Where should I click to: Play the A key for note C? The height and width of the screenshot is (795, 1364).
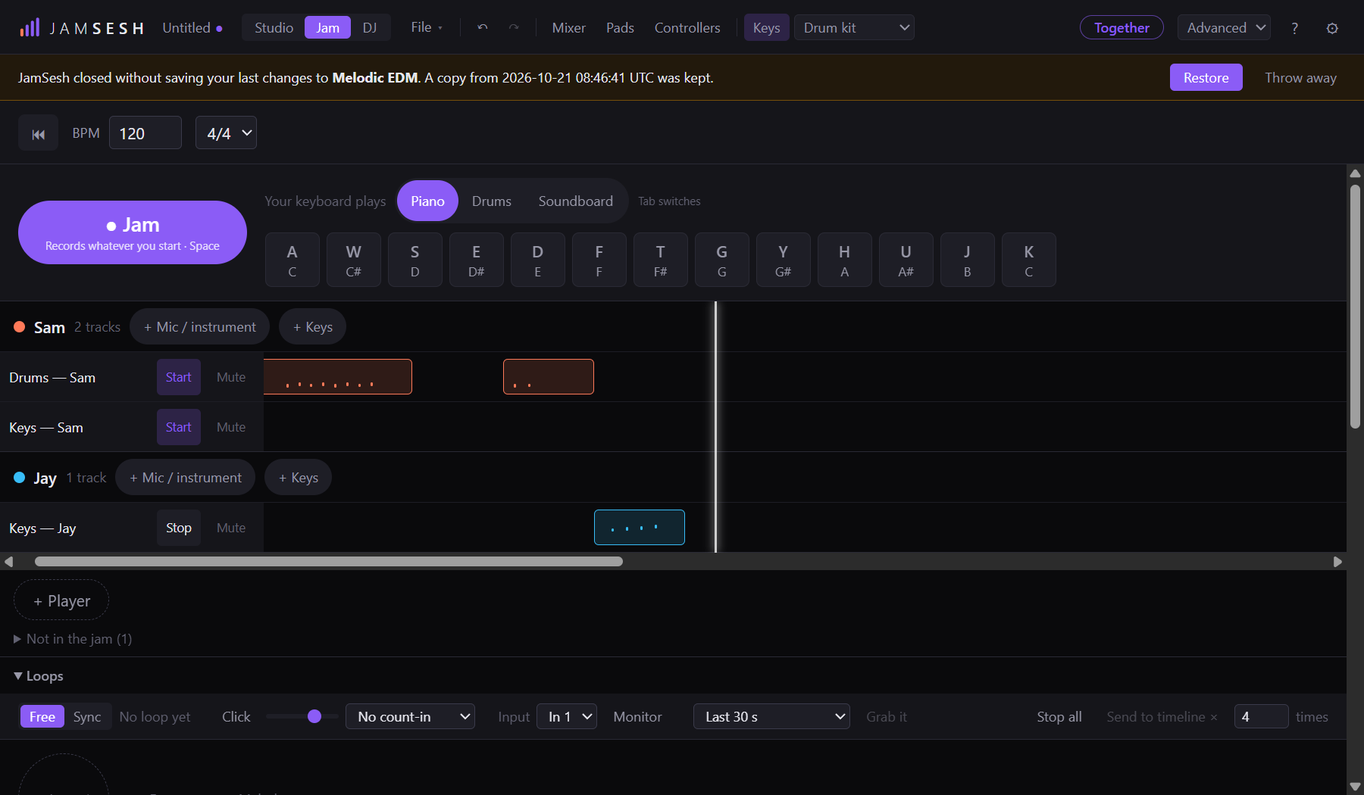pyautogui.click(x=293, y=260)
